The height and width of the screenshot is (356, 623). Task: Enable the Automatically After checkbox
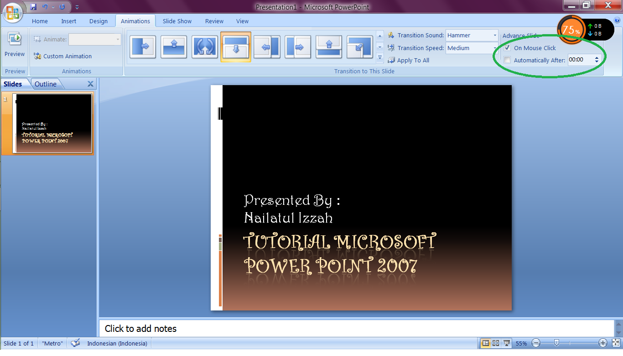(x=507, y=60)
